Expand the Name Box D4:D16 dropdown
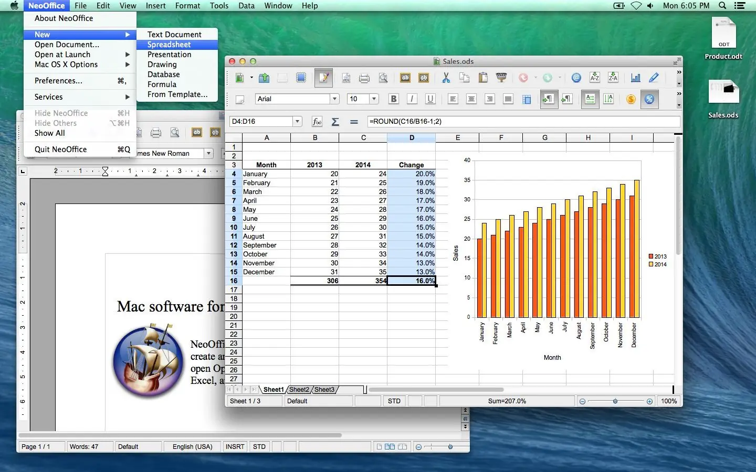Image resolution: width=756 pixels, height=472 pixels. (x=298, y=122)
